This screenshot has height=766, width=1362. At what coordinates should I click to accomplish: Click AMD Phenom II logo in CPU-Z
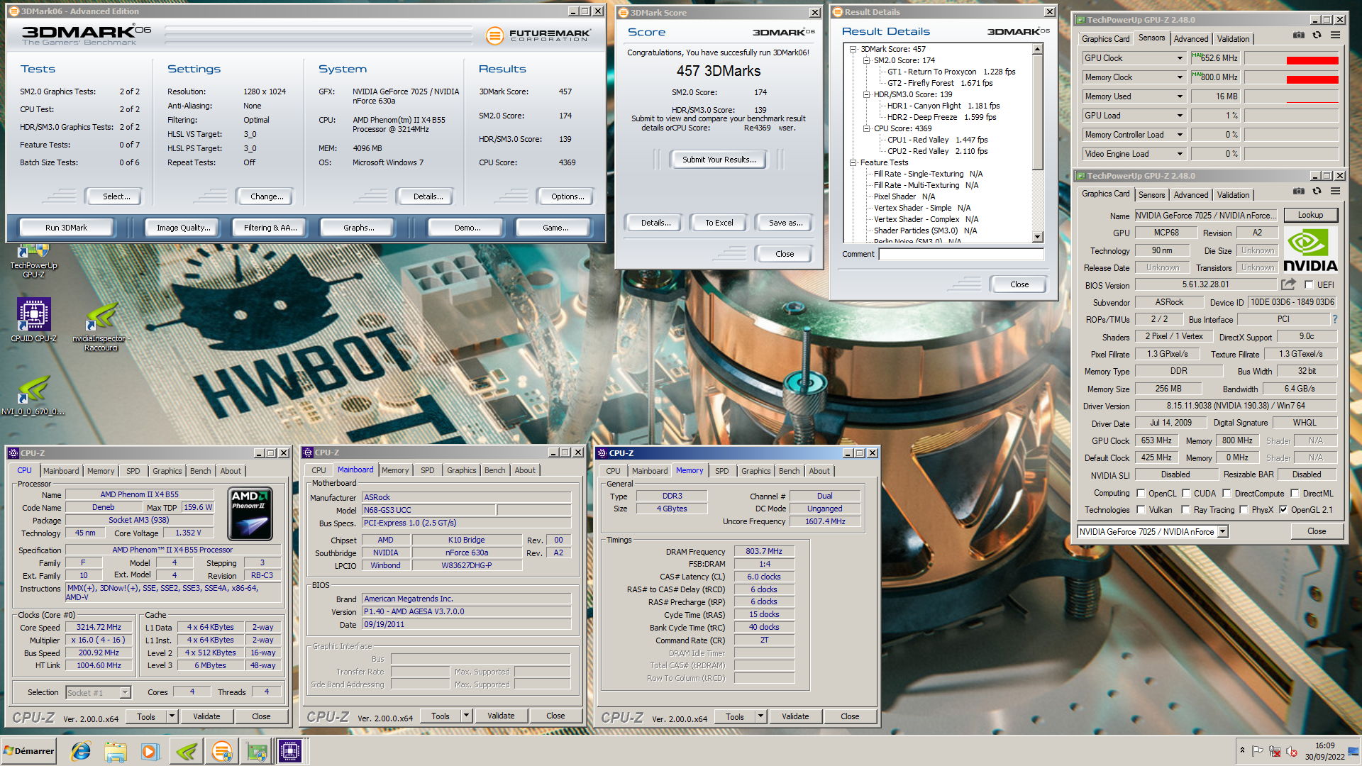(x=250, y=514)
